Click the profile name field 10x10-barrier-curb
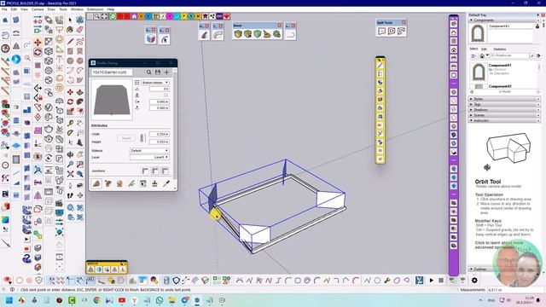 coord(112,72)
